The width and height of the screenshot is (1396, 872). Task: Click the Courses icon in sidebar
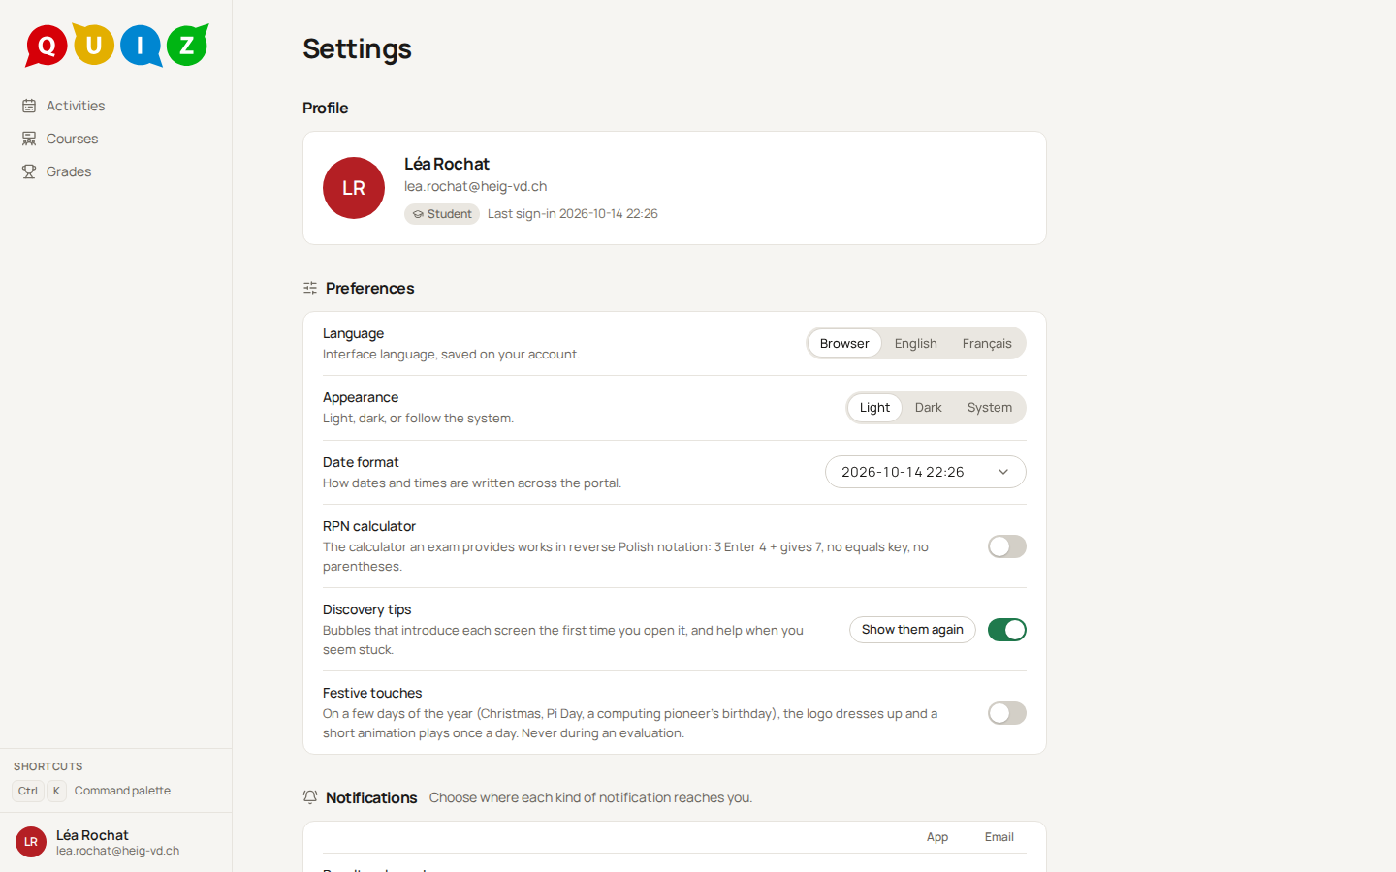tap(29, 139)
